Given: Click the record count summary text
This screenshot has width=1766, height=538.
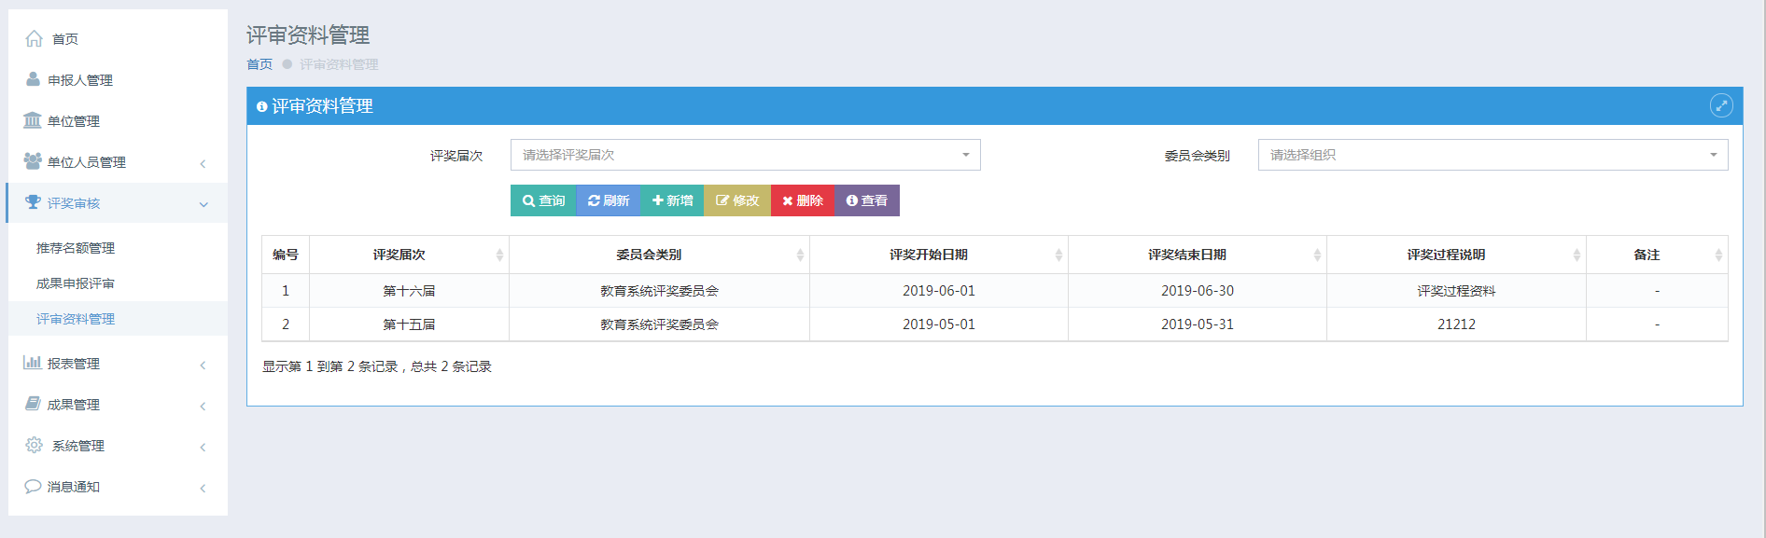Looking at the screenshot, I should coord(377,366).
